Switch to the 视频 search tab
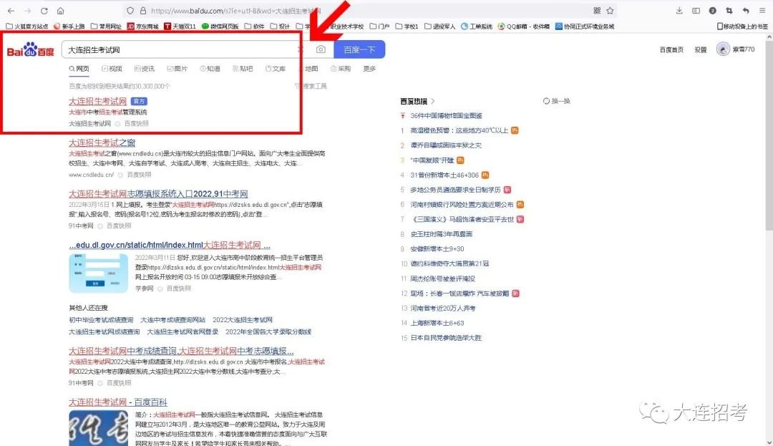773x446 pixels. pyautogui.click(x=112, y=69)
